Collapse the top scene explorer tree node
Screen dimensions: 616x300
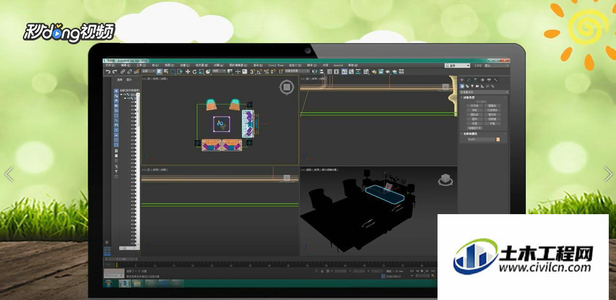click(122, 95)
